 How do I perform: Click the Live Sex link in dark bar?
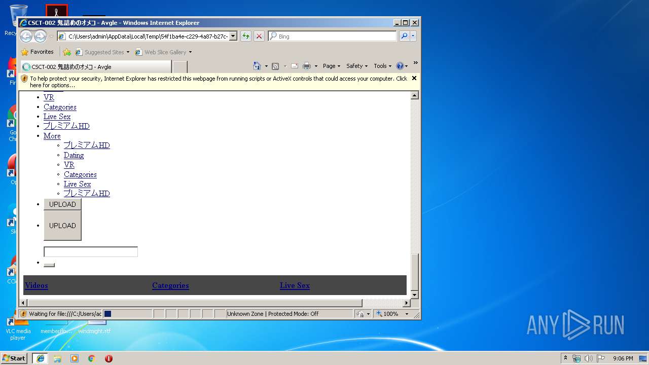(295, 285)
